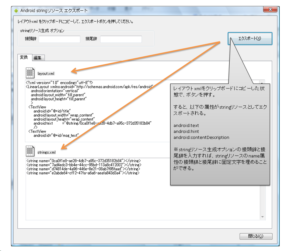Viewport: 289px width, 251px height.
Task: Focus the 接尾辞 suffix input field
Action: [121, 39]
